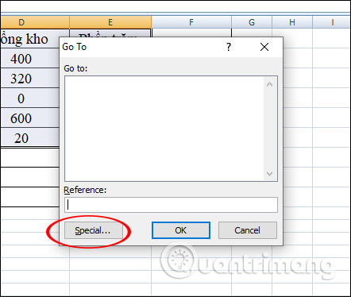Select the cell containing 400
This screenshot has width=351, height=297.
(x=29, y=58)
